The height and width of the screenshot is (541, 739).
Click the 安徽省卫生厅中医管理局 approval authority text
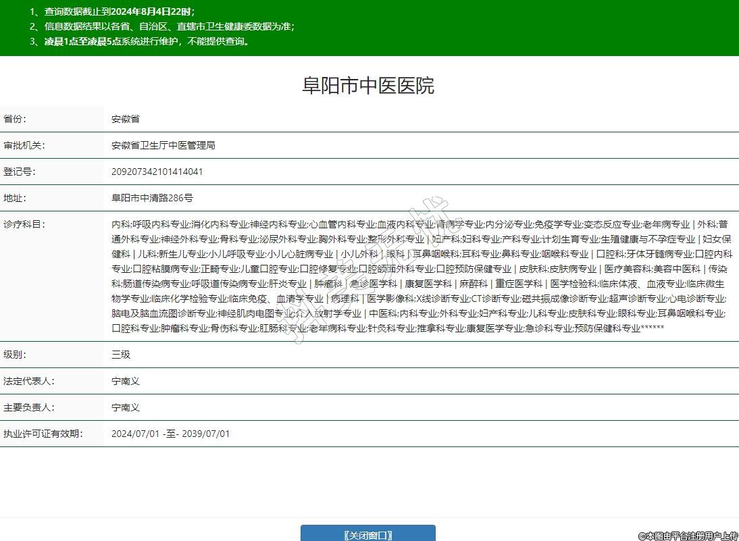[163, 145]
